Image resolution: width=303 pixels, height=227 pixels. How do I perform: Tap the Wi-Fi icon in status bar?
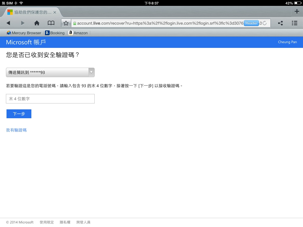(x=21, y=3)
